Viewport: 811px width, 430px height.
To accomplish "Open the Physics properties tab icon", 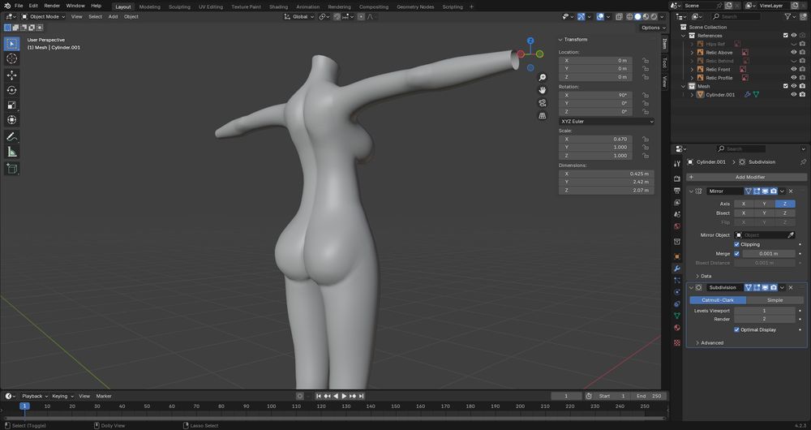I will 677,292.
